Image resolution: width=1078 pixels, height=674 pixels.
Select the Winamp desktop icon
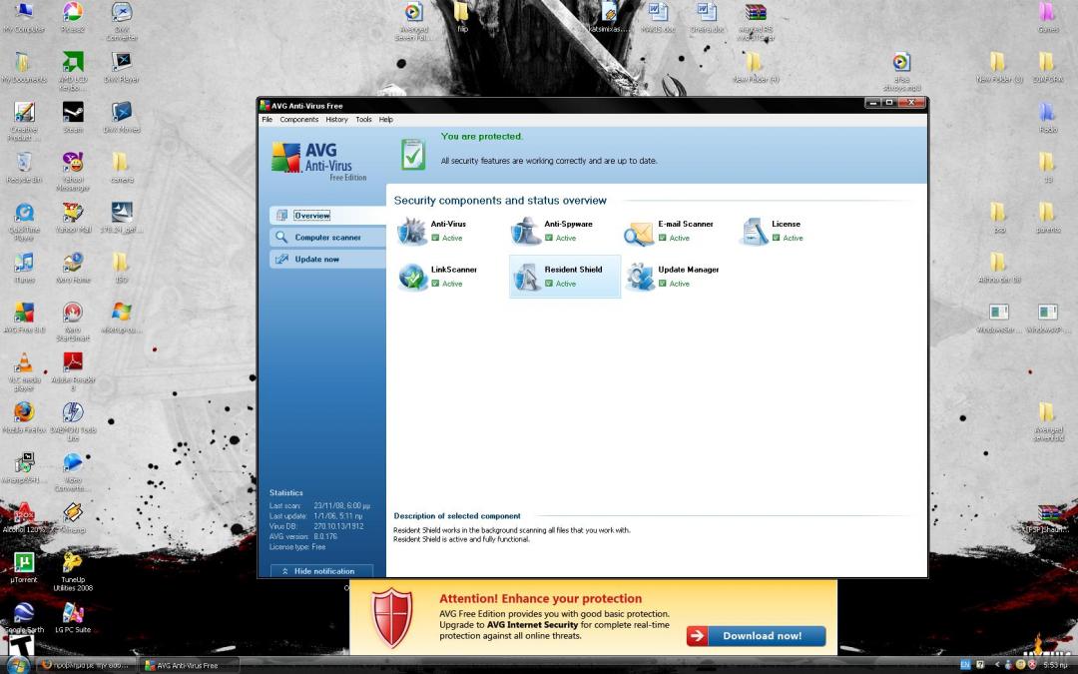pyautogui.click(x=73, y=518)
